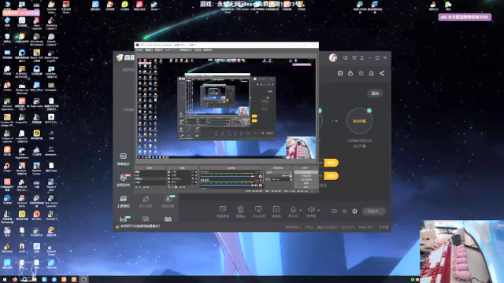Click the record icon beside the eye icon
The width and height of the screenshot is (504, 283).
pyautogui.click(x=334, y=211)
